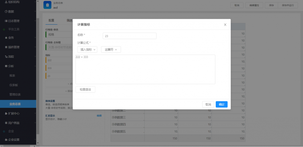Select 仪表板 in the sidebar menu
The image size is (303, 147).
coord(14,85)
